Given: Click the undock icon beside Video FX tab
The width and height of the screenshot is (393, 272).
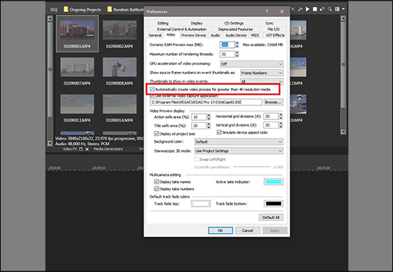Looking at the screenshot, I should pyautogui.click(x=81, y=149).
